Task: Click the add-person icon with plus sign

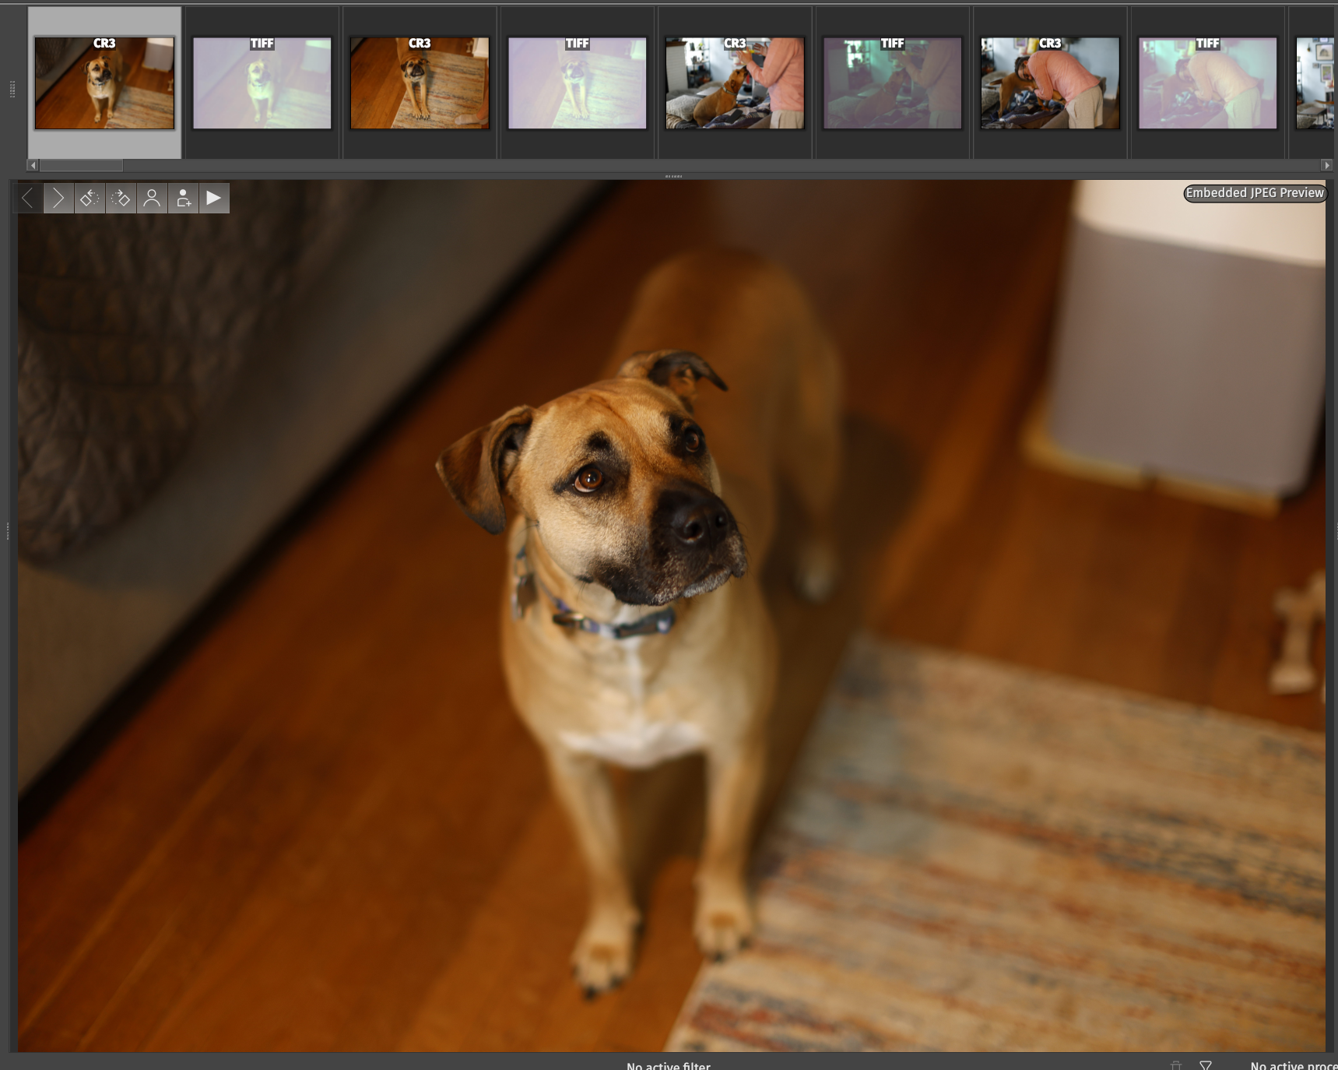Action: (x=183, y=199)
